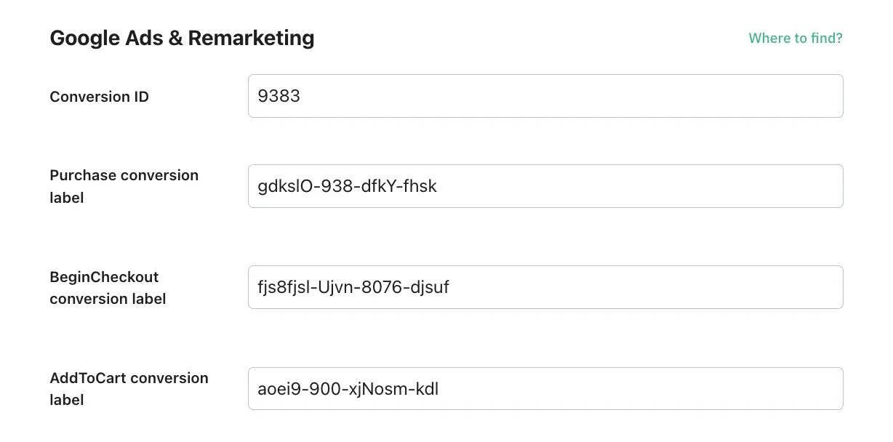
Task: Click the 'Google Ads & Remarketing' section heading
Action: pyautogui.click(x=182, y=38)
